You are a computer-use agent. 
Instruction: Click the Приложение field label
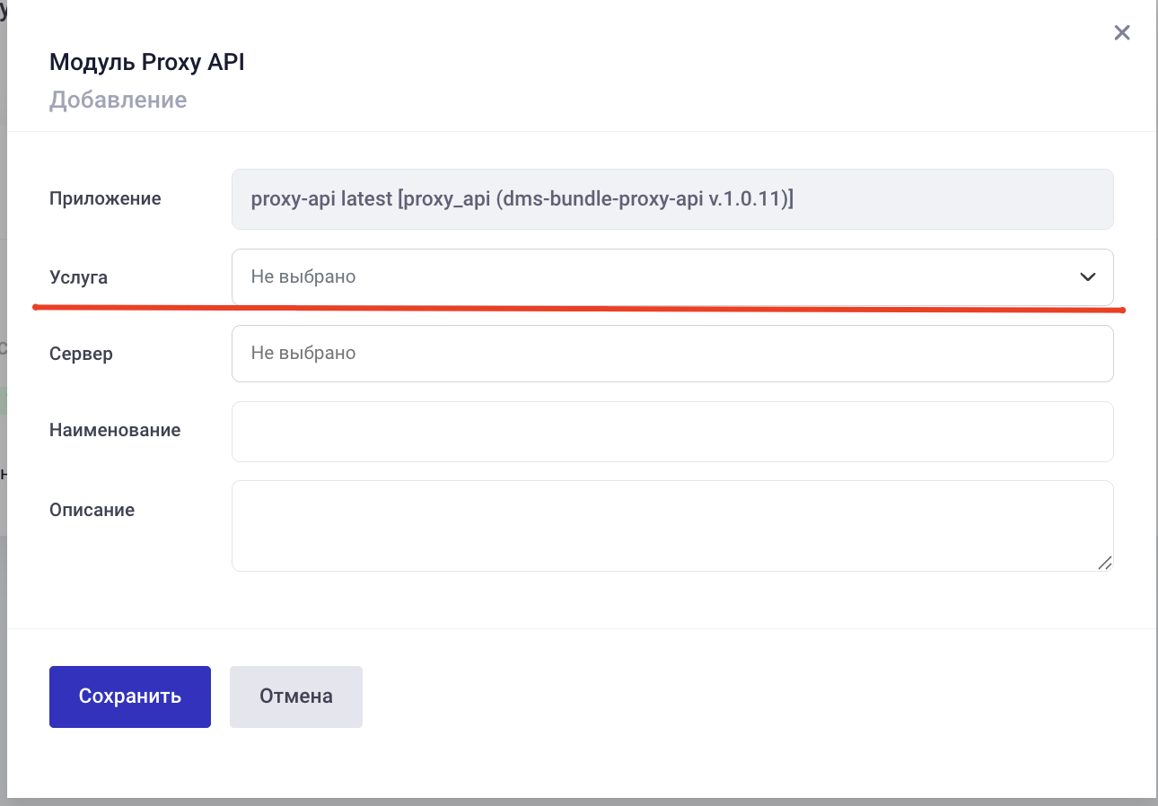point(105,199)
